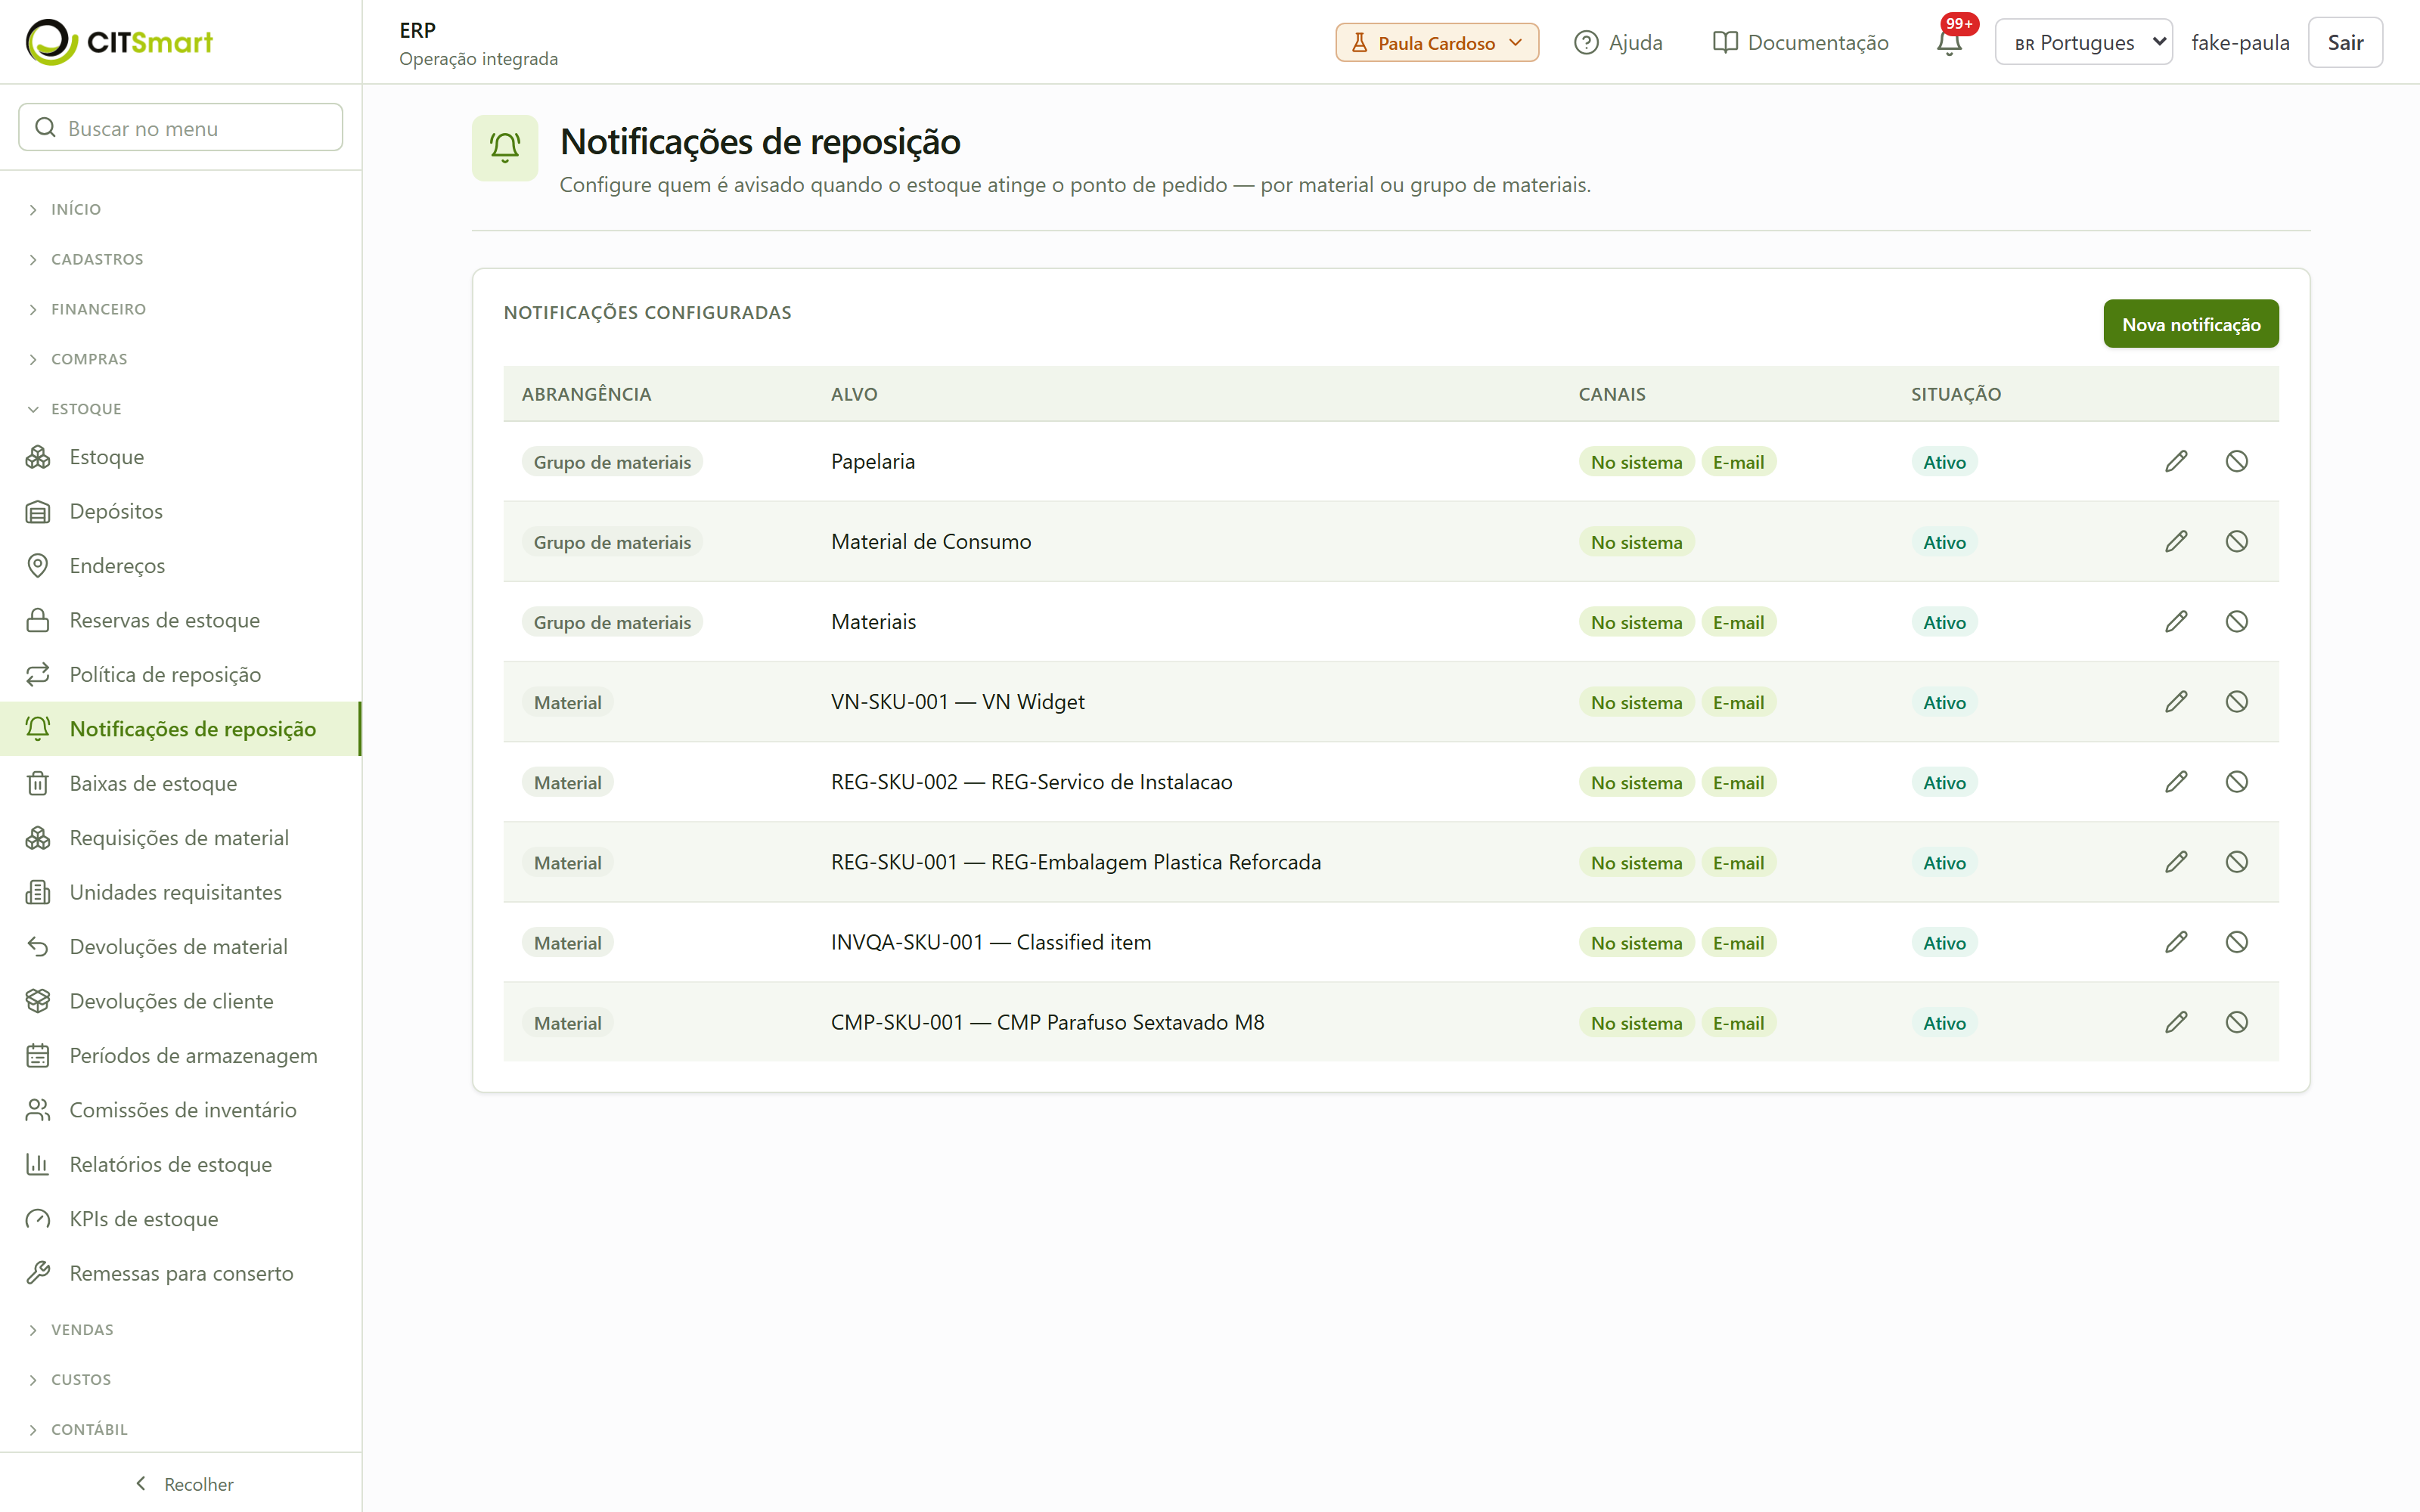The image size is (2420, 1512).
Task: Open Remessas para conserto
Action: [181, 1274]
